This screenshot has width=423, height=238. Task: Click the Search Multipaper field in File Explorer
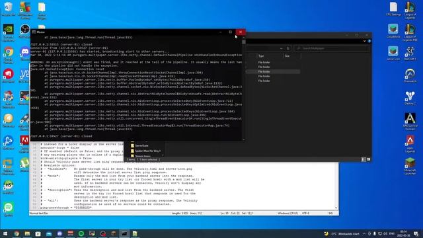click(x=332, y=48)
